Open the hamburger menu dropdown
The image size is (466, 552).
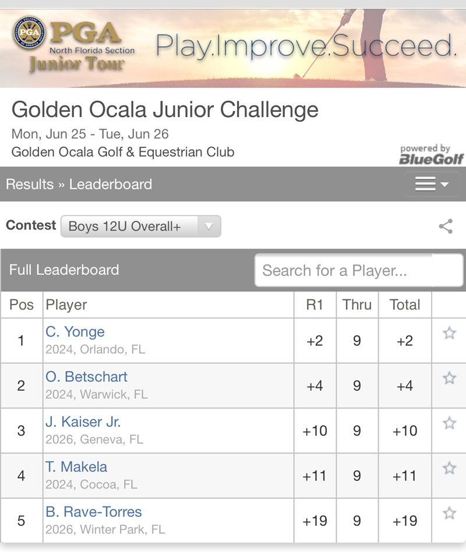432,185
